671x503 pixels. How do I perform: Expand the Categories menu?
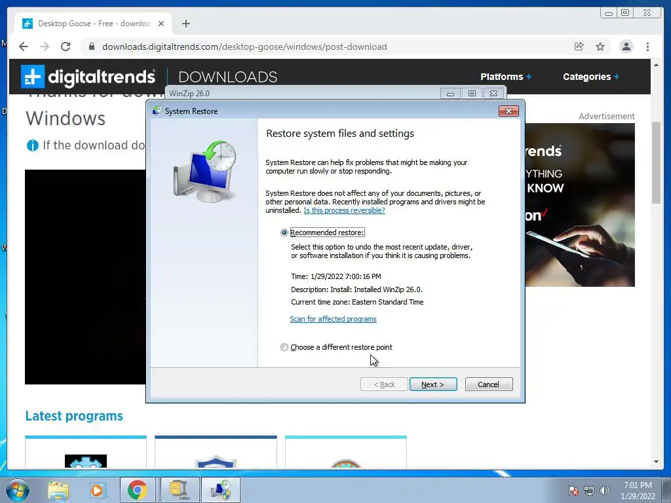(x=591, y=77)
